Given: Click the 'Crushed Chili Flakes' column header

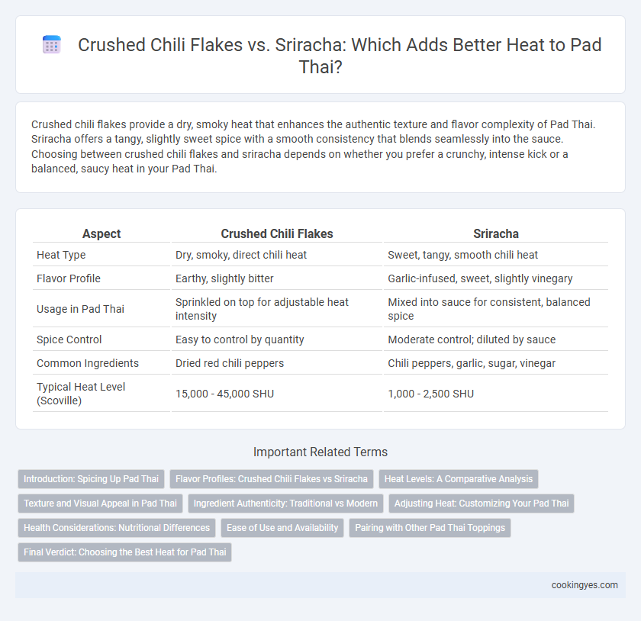Looking at the screenshot, I should tap(277, 233).
